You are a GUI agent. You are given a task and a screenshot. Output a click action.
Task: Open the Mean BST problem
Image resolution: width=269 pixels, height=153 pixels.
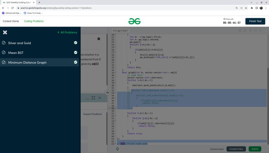tap(16, 53)
